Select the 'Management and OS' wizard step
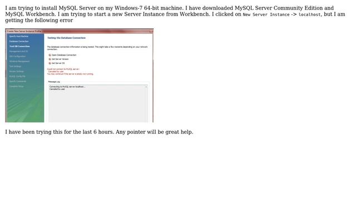356x200 pixels. 18,51
